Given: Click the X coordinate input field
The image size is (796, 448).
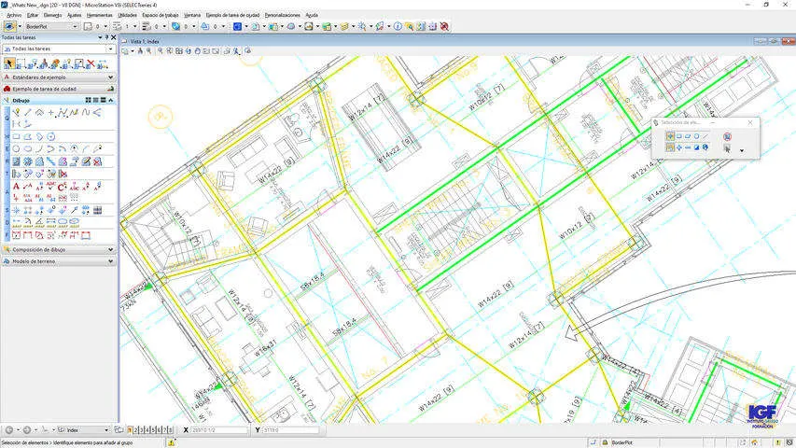Looking at the screenshot, I should point(218,430).
